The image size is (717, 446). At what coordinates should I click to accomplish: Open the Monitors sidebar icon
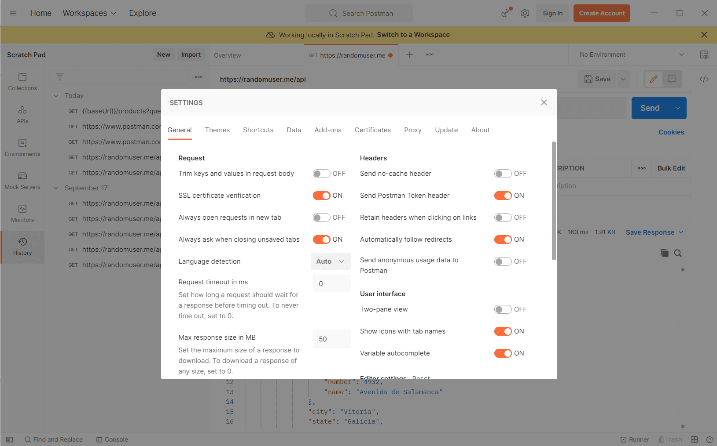(x=22, y=214)
